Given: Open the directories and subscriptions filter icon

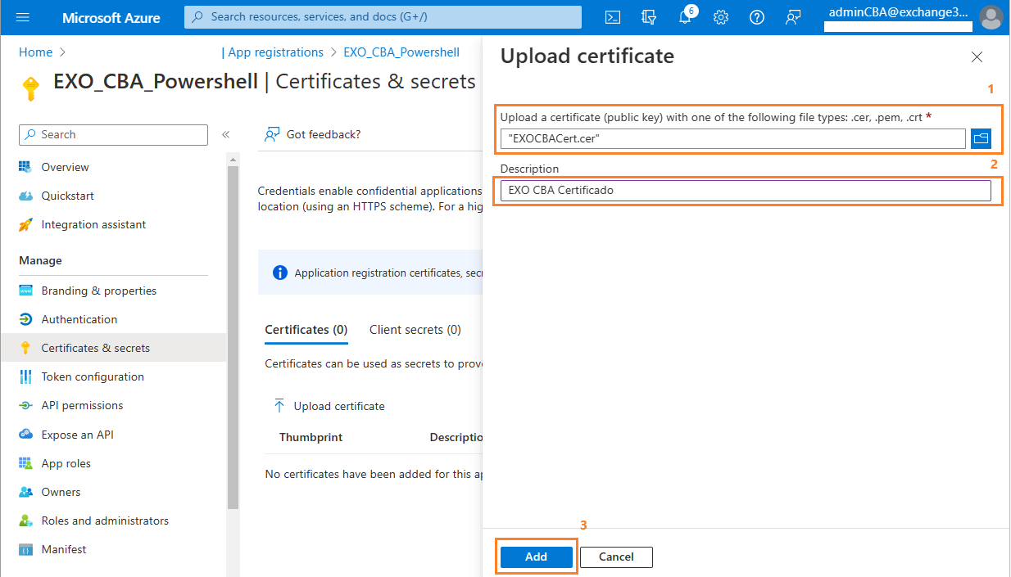Looking at the screenshot, I should coord(649,17).
